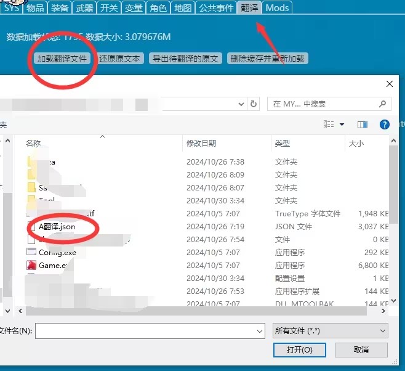
Task: Click 导出待翻译的原文 button
Action: [185, 59]
